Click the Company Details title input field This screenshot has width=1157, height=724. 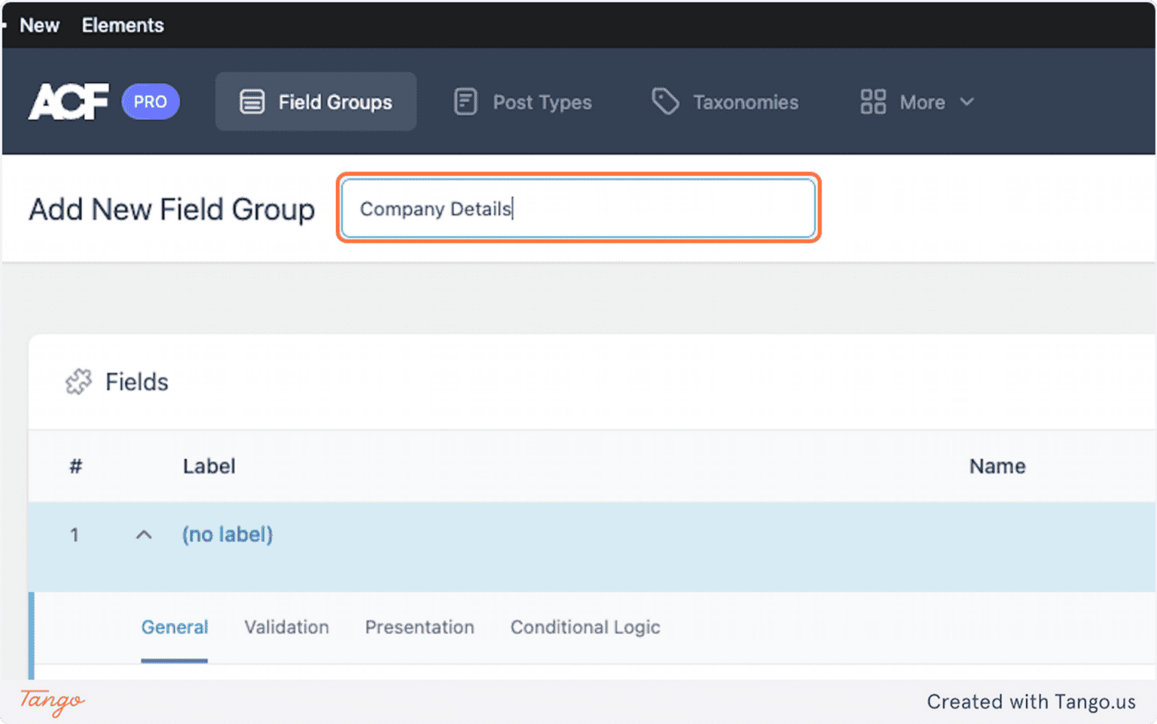coord(578,208)
